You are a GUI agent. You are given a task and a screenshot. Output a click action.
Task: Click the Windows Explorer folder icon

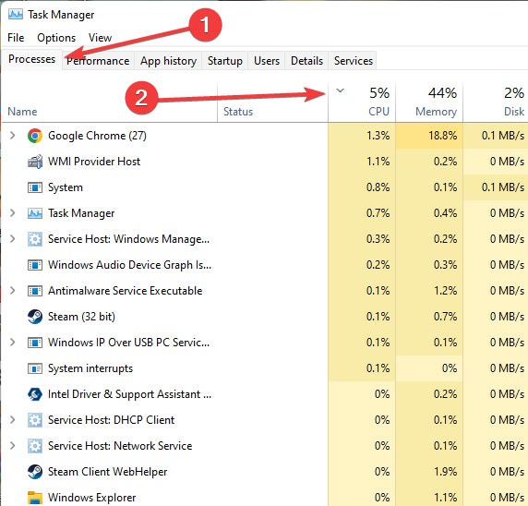[x=35, y=498]
